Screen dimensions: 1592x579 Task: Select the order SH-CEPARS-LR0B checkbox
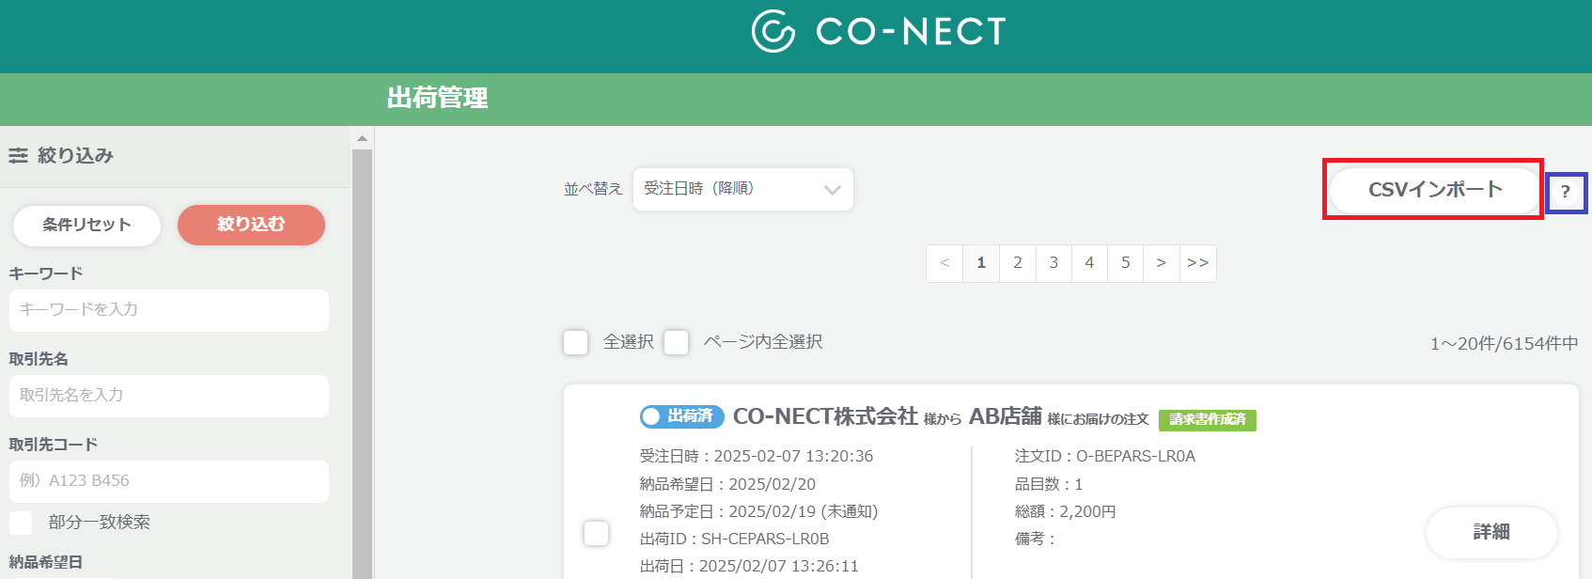(x=597, y=534)
